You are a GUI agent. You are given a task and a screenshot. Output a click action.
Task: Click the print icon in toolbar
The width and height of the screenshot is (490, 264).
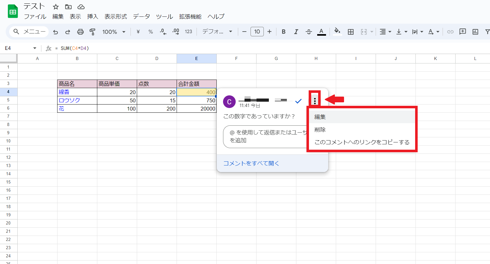pyautogui.click(x=80, y=32)
